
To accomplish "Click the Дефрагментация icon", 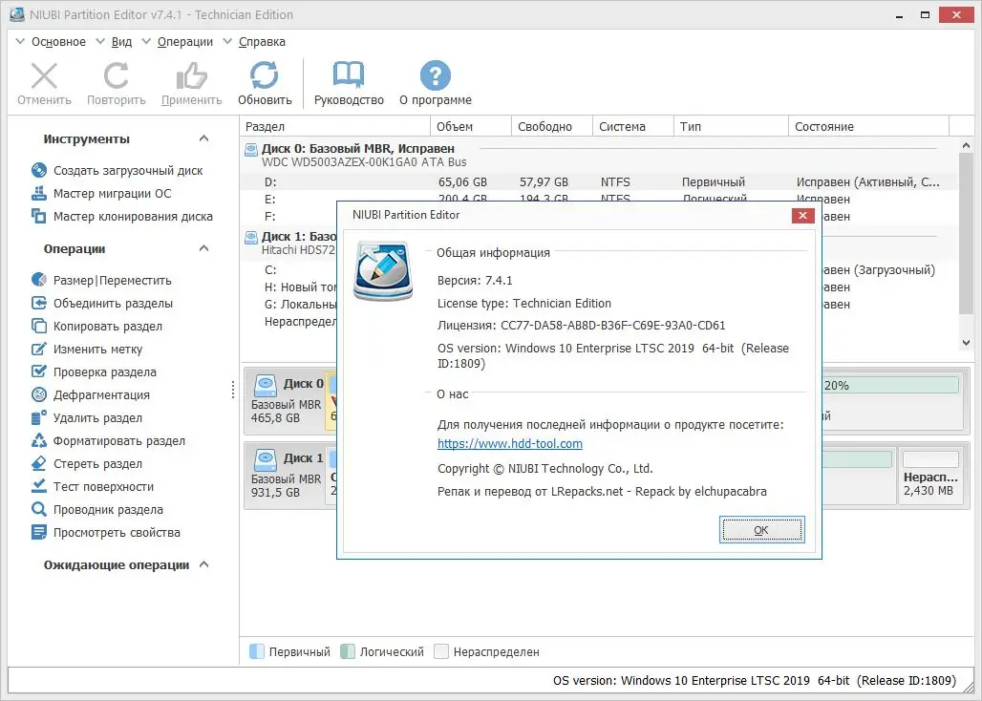I will [x=39, y=395].
